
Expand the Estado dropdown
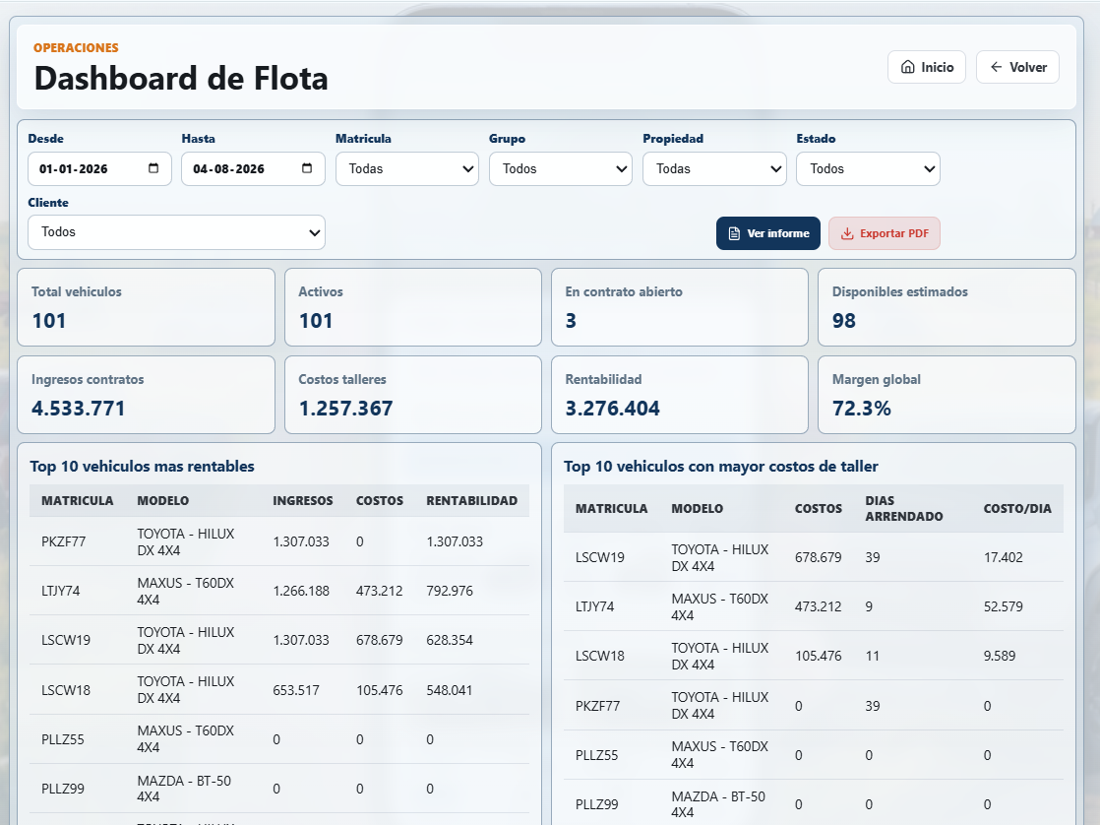868,169
